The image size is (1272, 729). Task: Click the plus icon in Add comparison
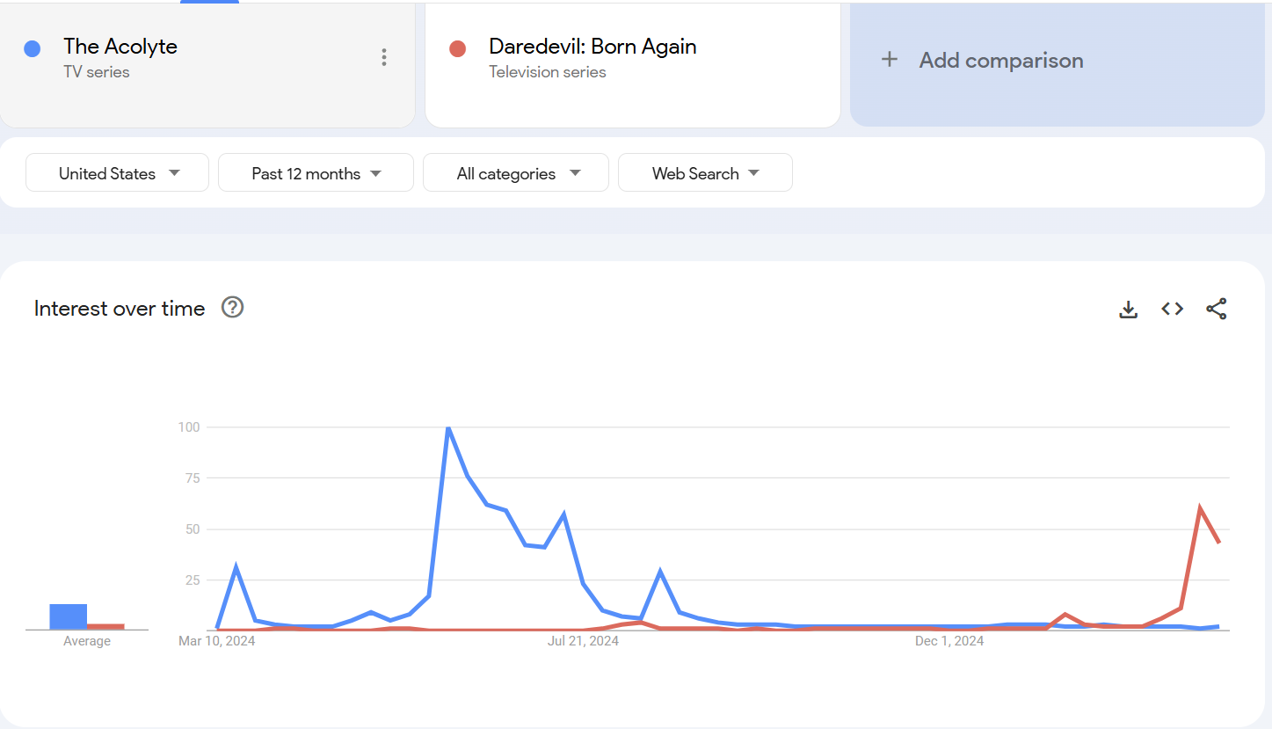[890, 60]
